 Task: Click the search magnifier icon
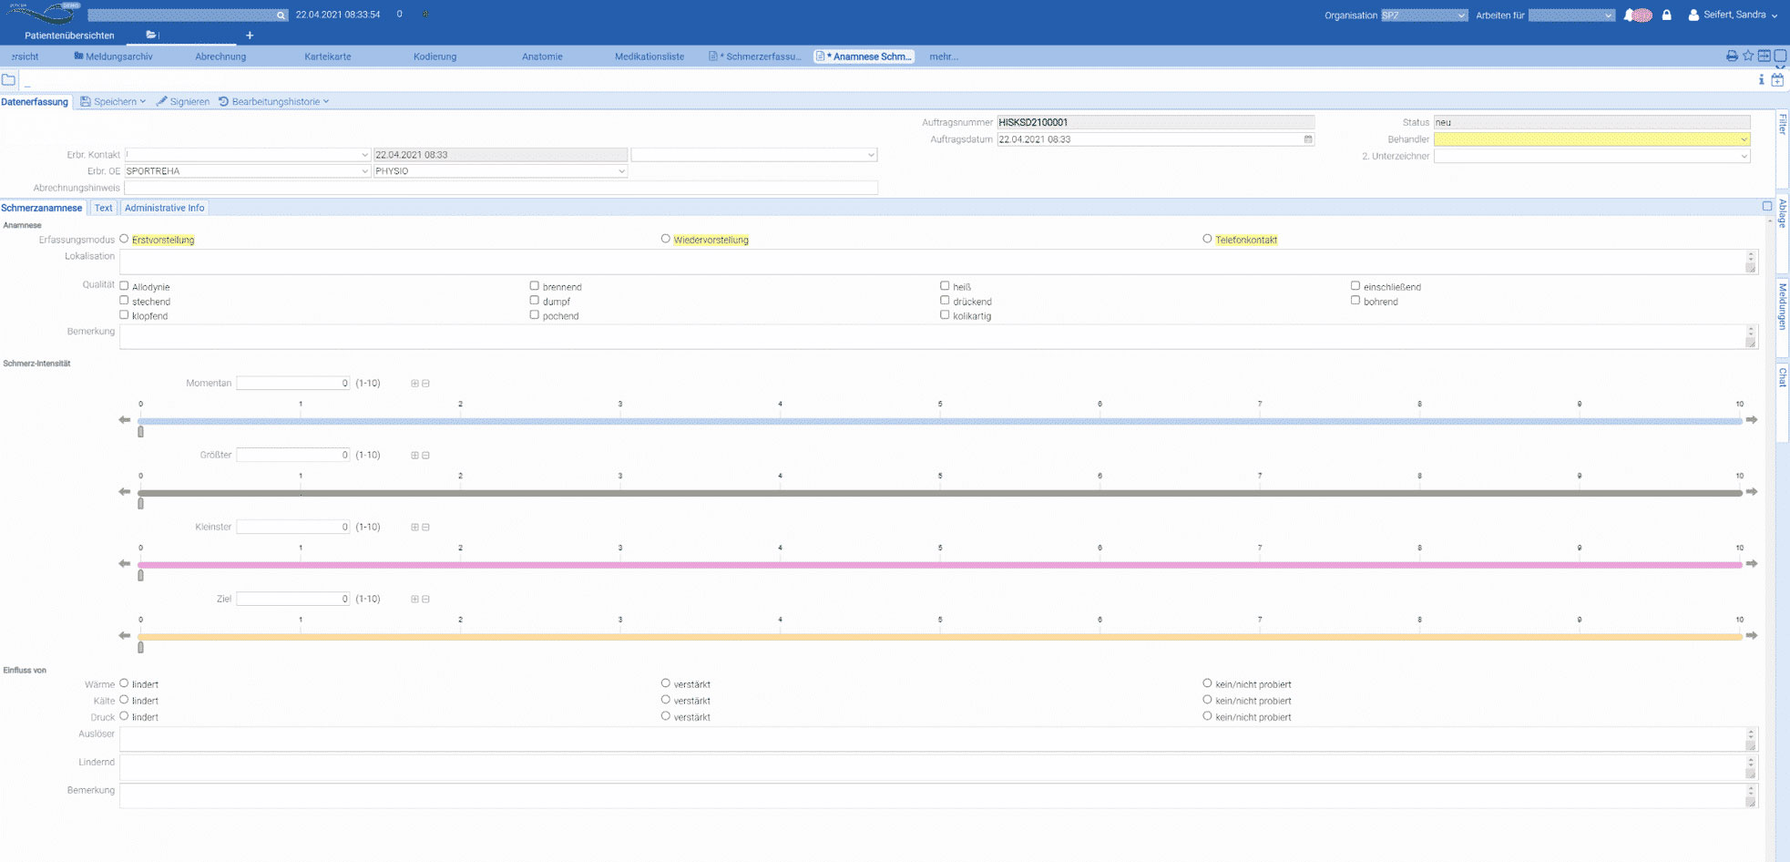281,15
